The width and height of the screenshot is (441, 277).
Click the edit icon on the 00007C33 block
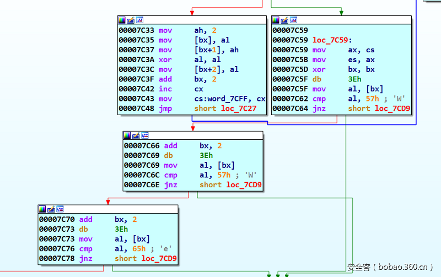[131, 20]
